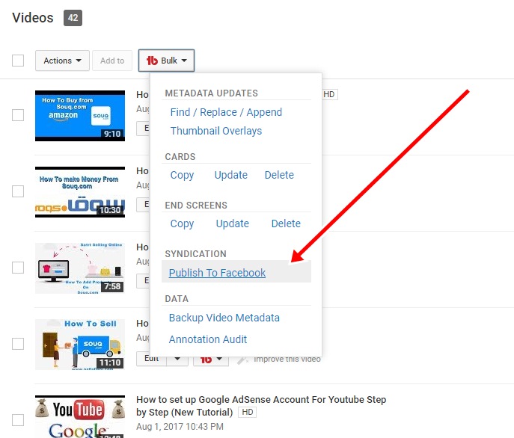The image size is (514, 438).
Task: Open the Google AdSense Account tutorial title
Action: point(261,406)
